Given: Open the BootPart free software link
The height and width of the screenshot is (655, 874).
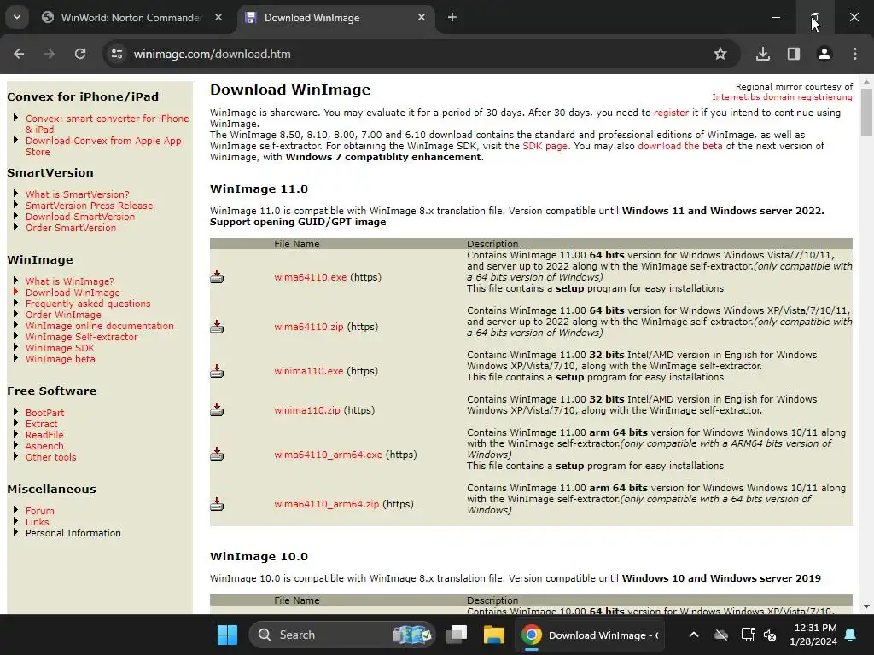Looking at the screenshot, I should (x=44, y=413).
